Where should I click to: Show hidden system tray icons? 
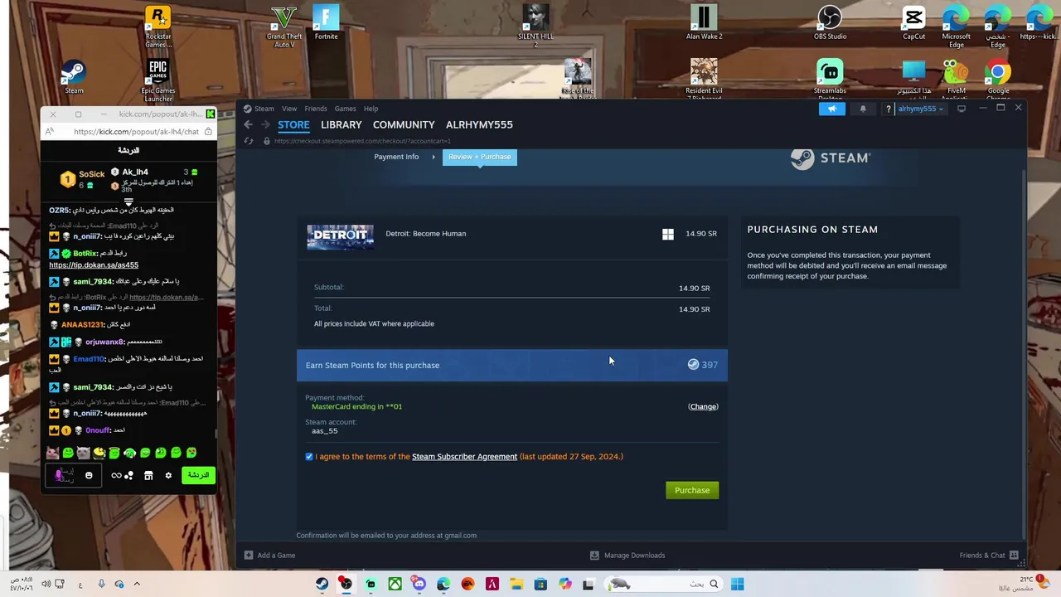tap(137, 584)
